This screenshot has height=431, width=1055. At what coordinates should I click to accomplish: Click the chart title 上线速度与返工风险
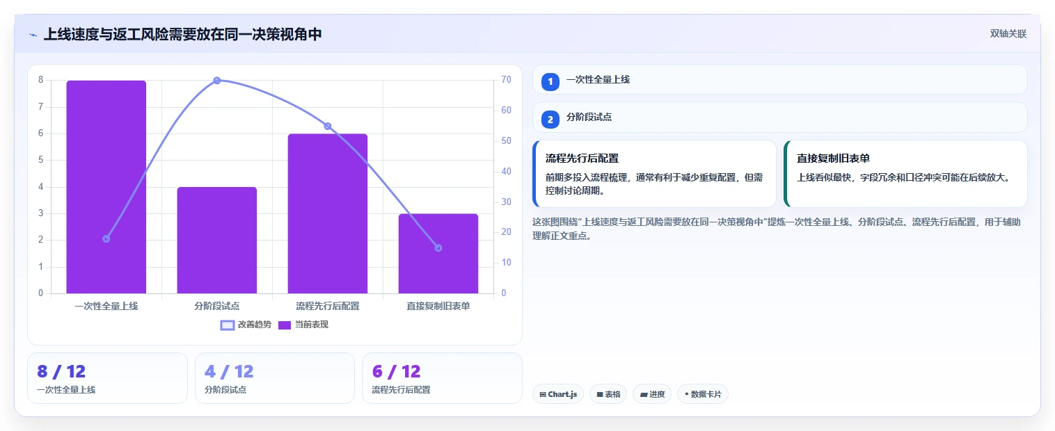point(182,34)
